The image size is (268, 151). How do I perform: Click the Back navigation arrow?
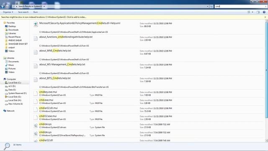pyautogui.click(x=3, y=6)
